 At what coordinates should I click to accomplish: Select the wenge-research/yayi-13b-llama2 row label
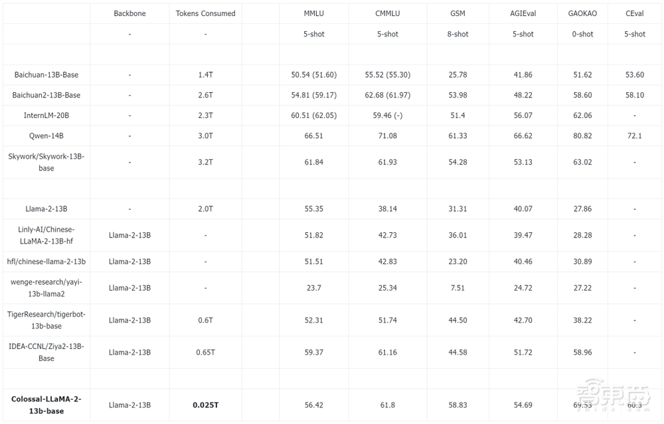46,287
